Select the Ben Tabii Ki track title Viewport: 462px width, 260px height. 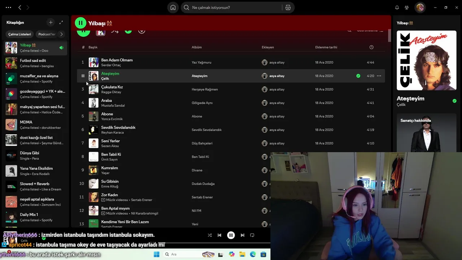coord(111,155)
